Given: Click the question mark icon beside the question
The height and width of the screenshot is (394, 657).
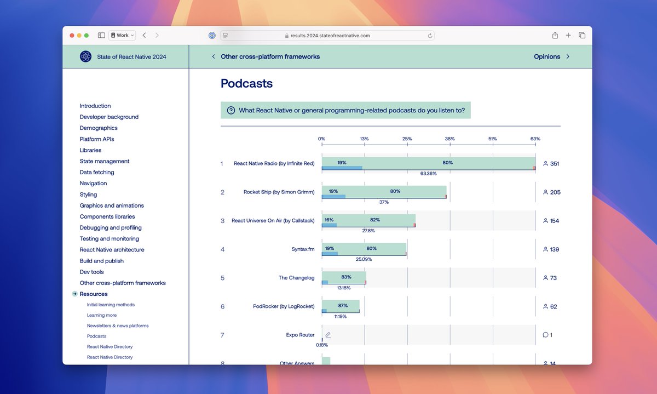Looking at the screenshot, I should pyautogui.click(x=231, y=110).
